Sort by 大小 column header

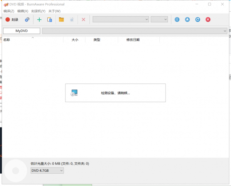74,40
